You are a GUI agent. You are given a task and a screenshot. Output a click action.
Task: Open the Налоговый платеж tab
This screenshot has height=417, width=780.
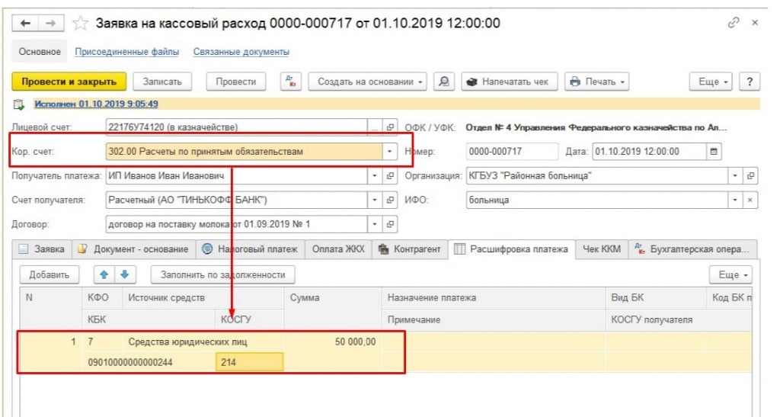tap(252, 249)
